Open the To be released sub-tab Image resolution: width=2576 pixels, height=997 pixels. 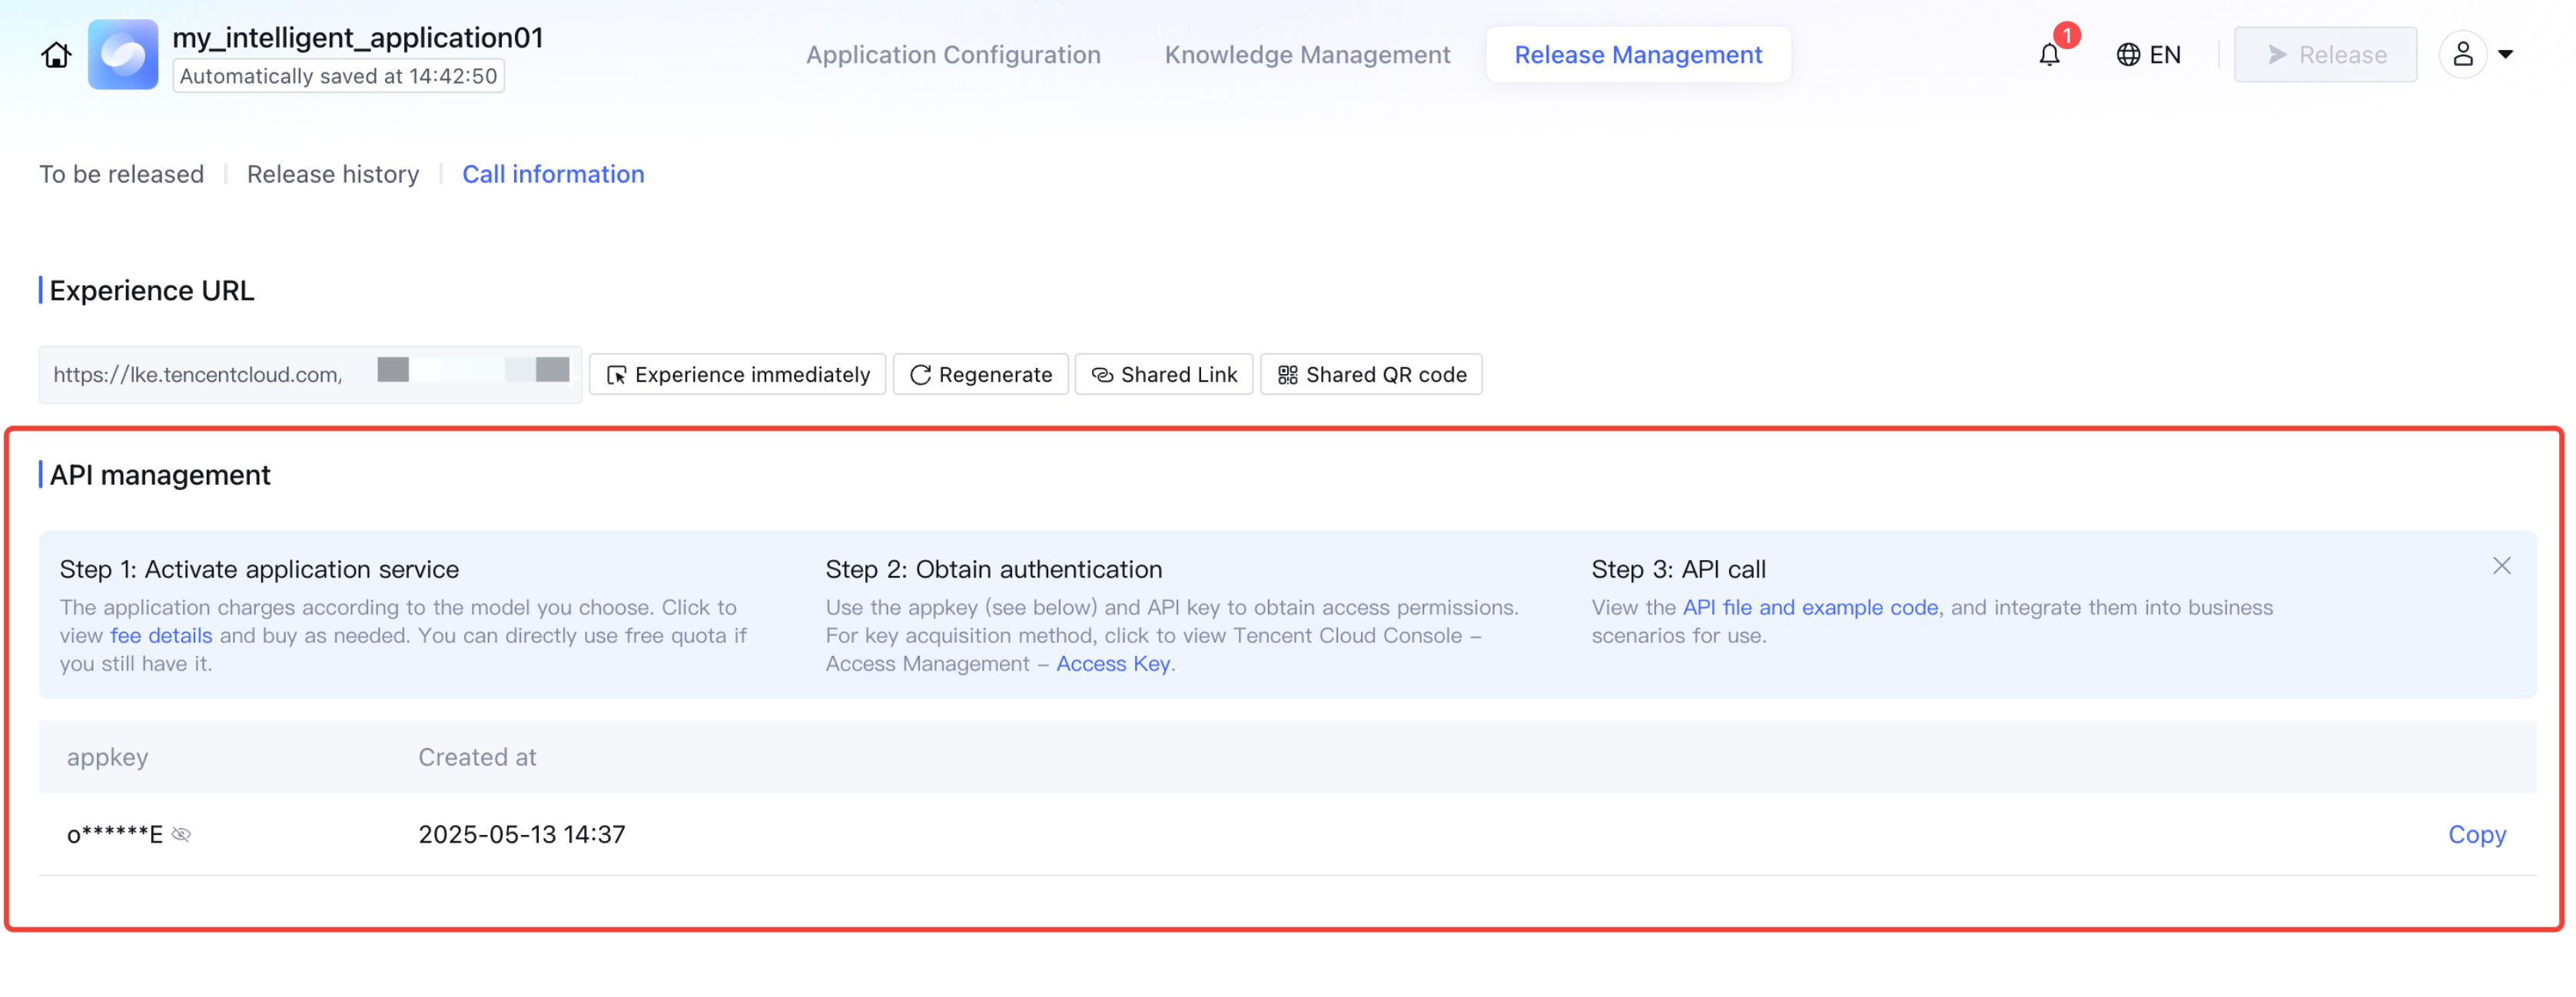click(x=121, y=175)
